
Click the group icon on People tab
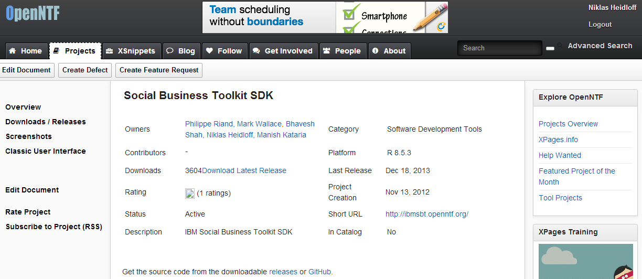pos(327,51)
